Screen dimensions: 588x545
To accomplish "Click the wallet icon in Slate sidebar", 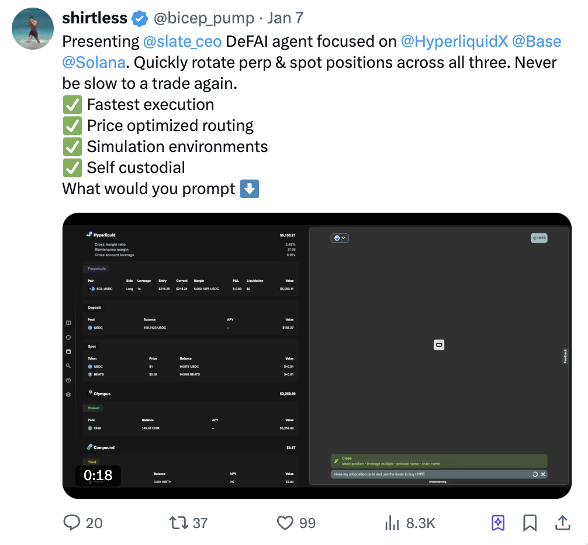I will point(68,351).
